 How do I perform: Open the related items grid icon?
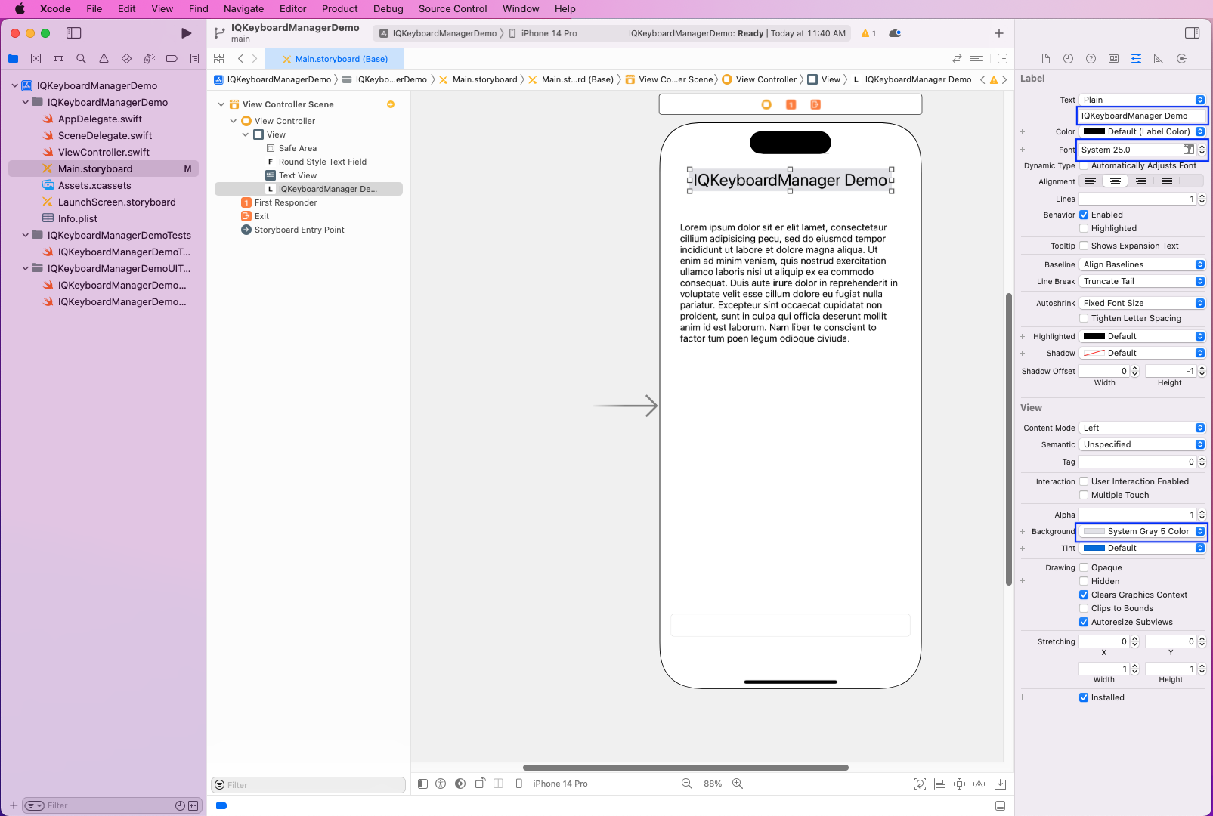click(x=218, y=59)
